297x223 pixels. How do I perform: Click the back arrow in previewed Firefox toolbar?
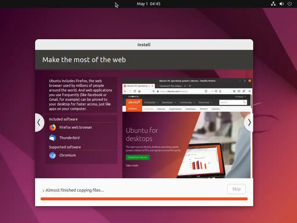coord(125,91)
